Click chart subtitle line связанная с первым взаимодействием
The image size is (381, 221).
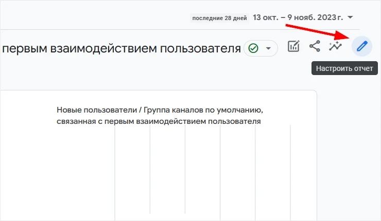159,121
